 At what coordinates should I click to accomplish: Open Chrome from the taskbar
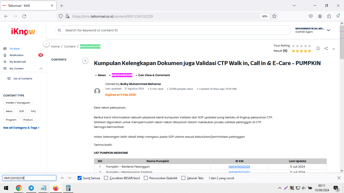point(19,188)
